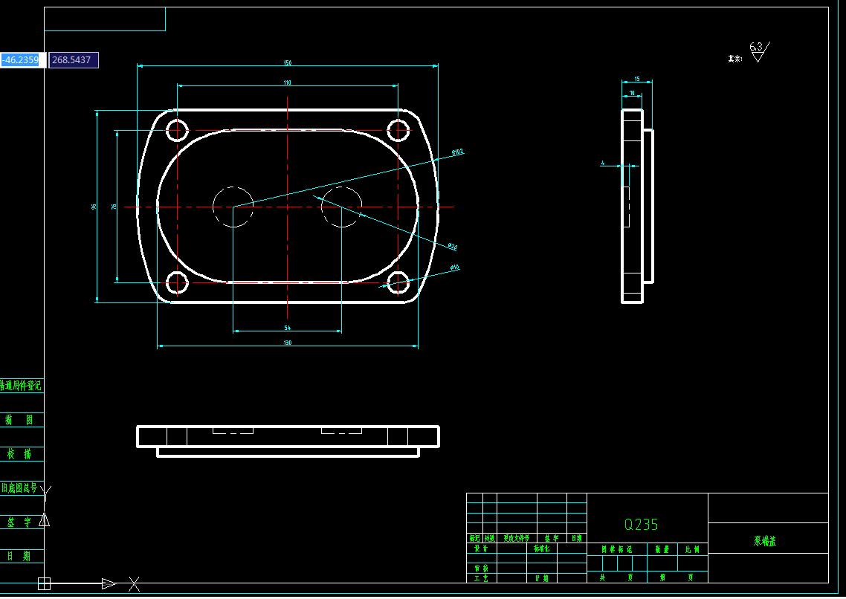
Task: Click the 其余 text beside roughness symbol
Action: 734,58
